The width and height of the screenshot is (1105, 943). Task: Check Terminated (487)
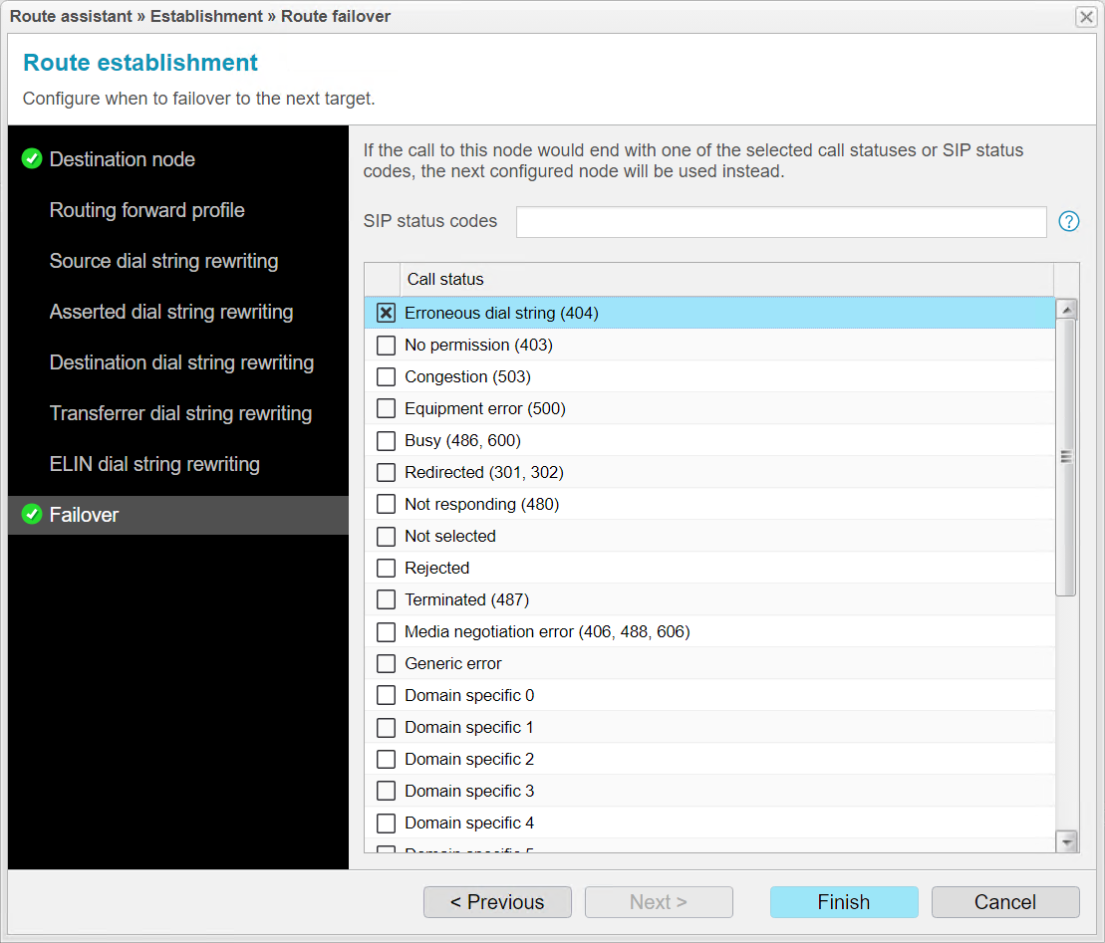(x=387, y=600)
